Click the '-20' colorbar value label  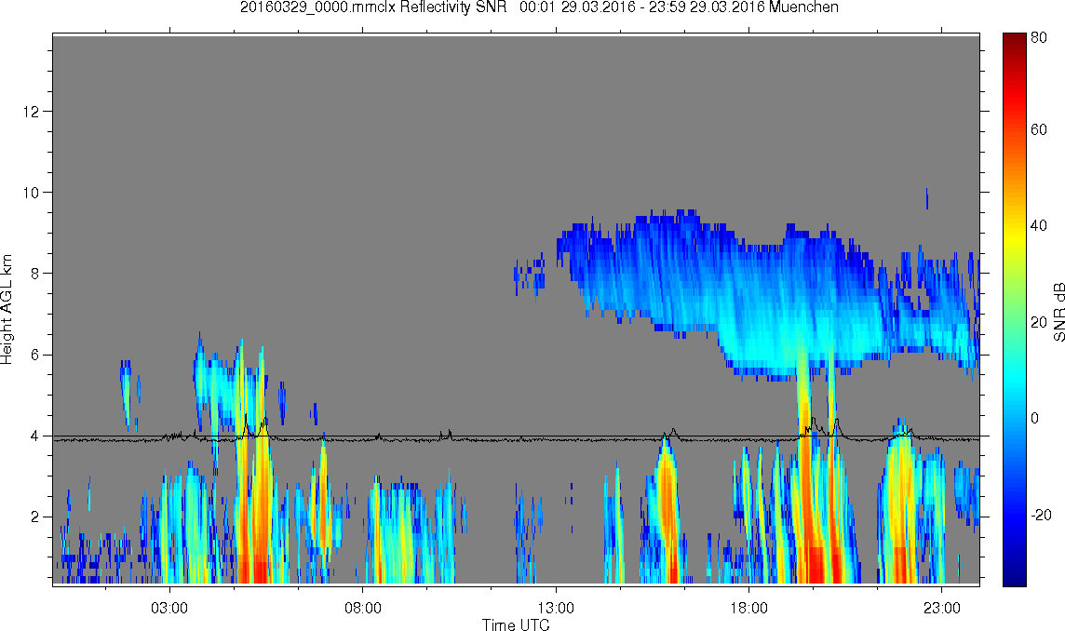point(1041,515)
